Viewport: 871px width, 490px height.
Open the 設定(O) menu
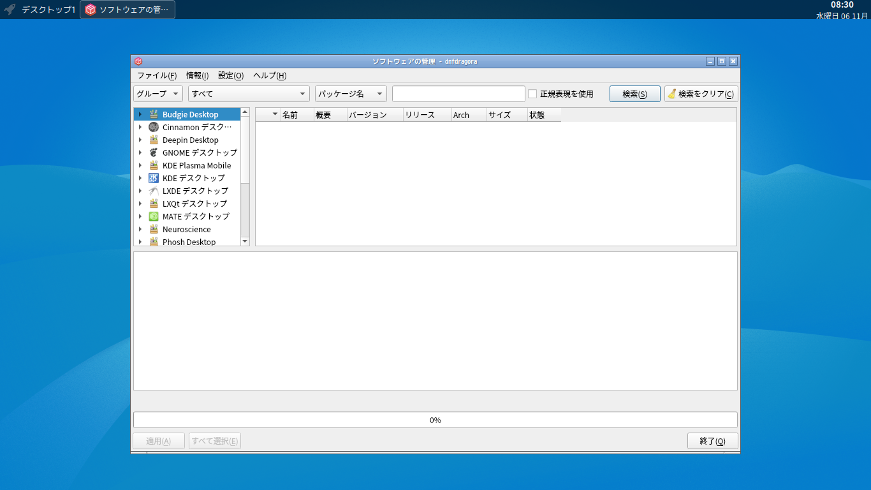(231, 75)
